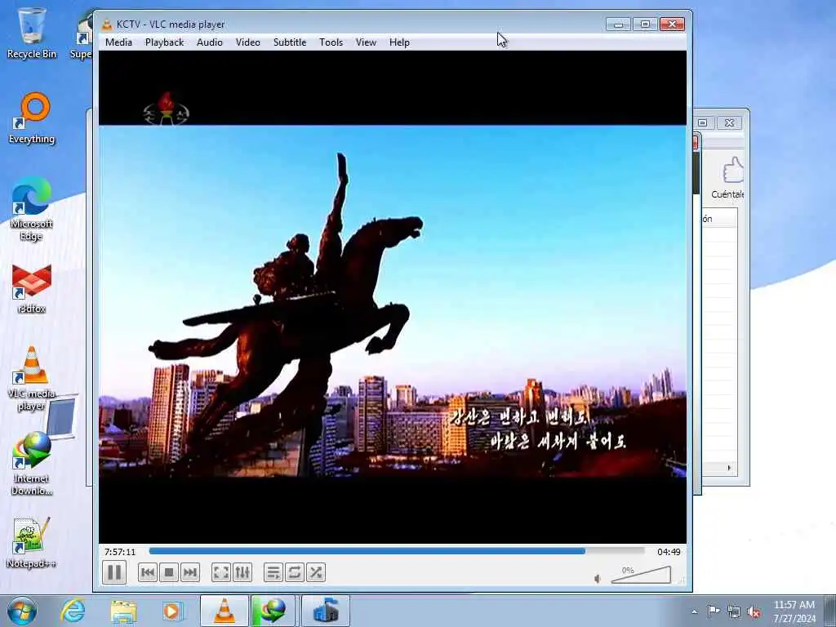The width and height of the screenshot is (836, 627).
Task: Select Microsoft Edge desktop shortcut
Action: point(32,209)
